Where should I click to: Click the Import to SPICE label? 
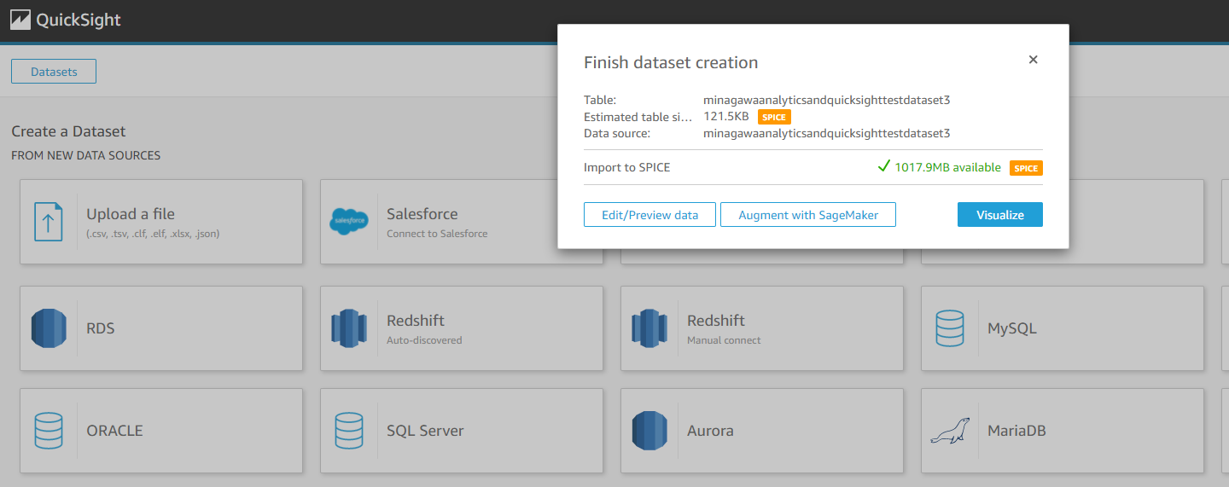click(x=627, y=167)
